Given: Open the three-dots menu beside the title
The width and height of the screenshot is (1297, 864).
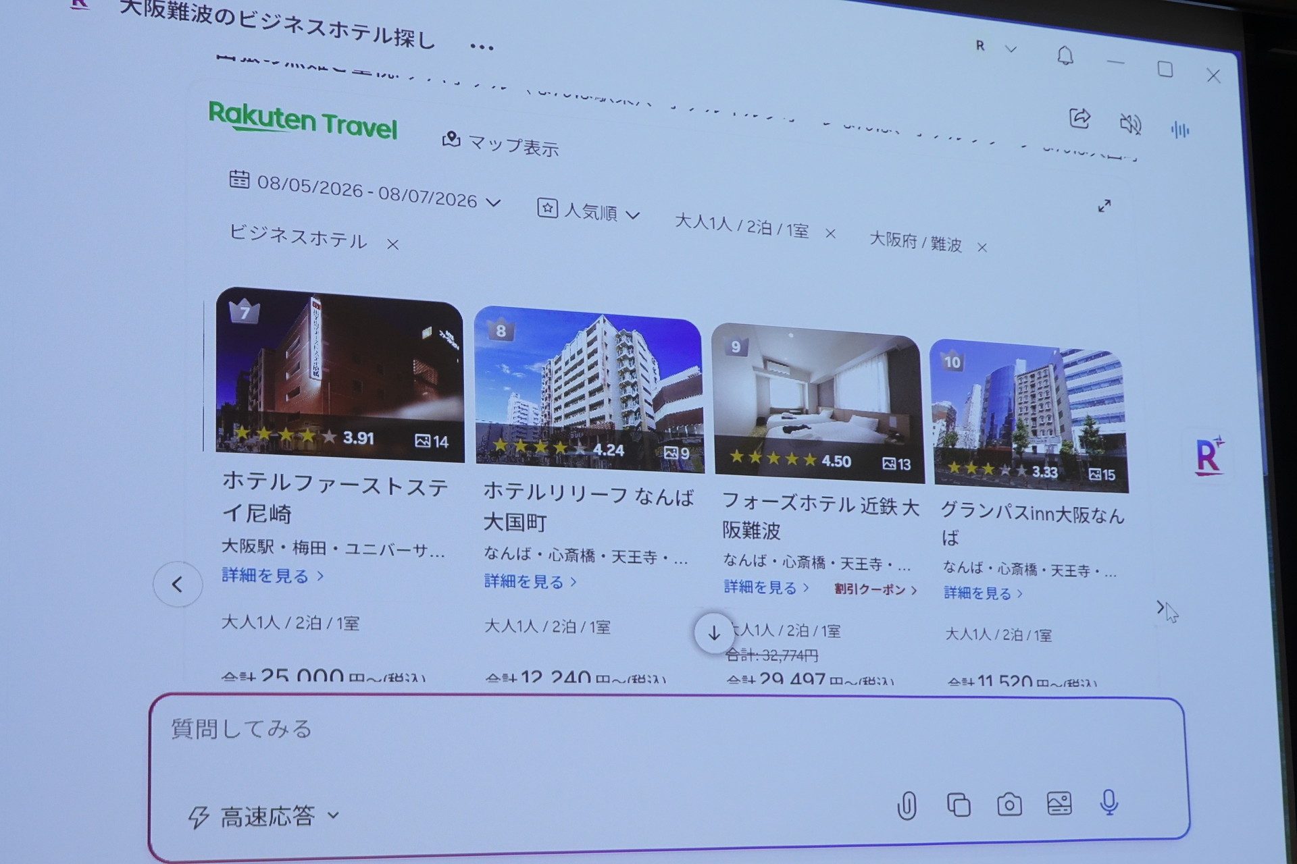Looking at the screenshot, I should point(482,47).
